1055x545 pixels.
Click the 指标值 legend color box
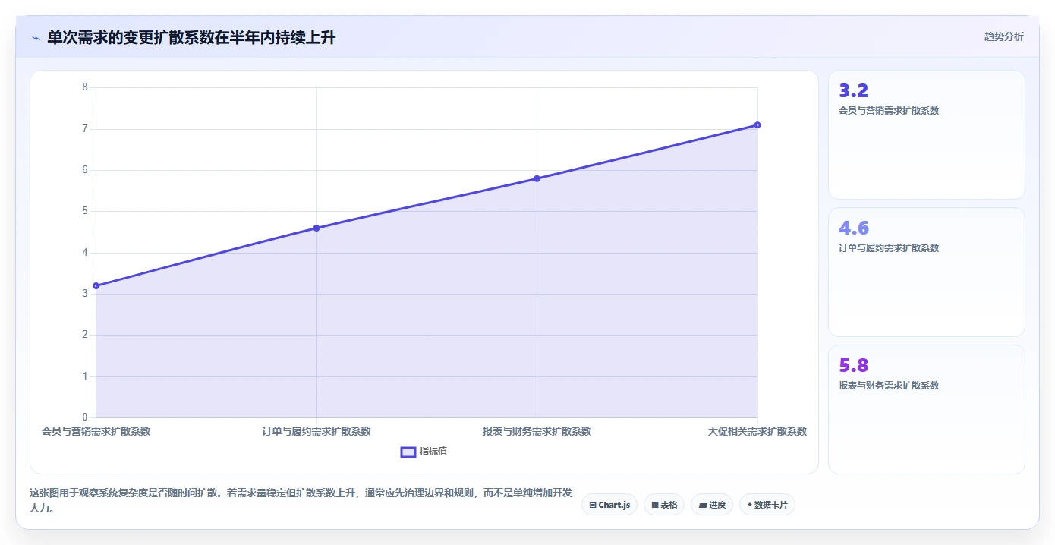tap(408, 452)
